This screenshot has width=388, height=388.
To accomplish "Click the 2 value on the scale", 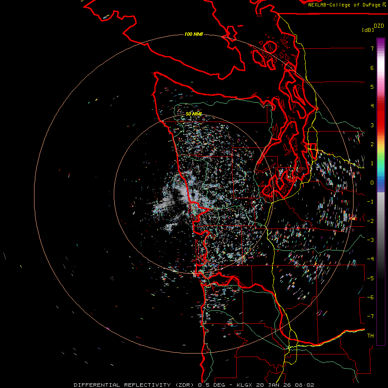I will 372,144.
